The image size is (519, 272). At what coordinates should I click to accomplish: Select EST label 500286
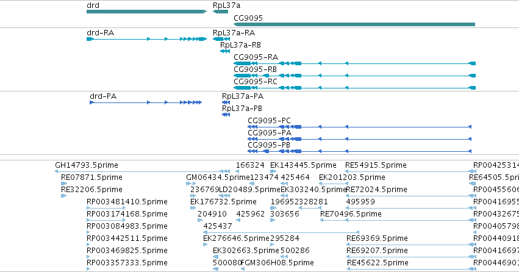295,251
